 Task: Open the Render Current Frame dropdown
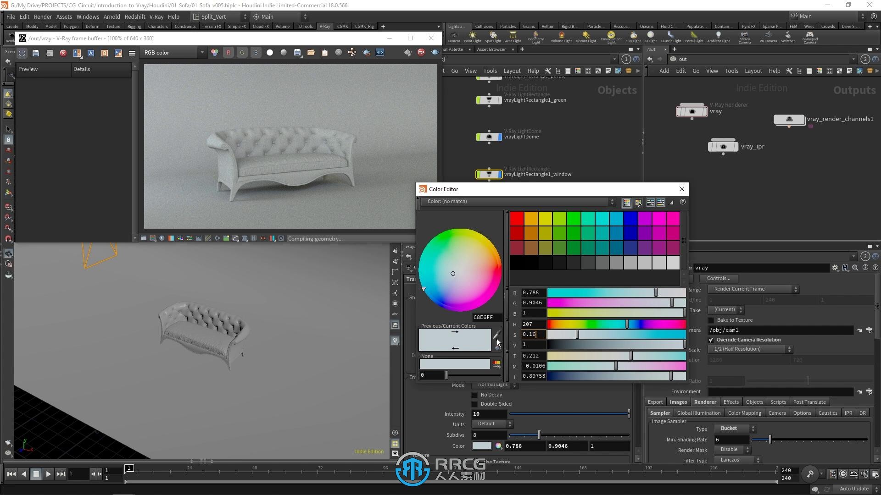[x=753, y=289]
